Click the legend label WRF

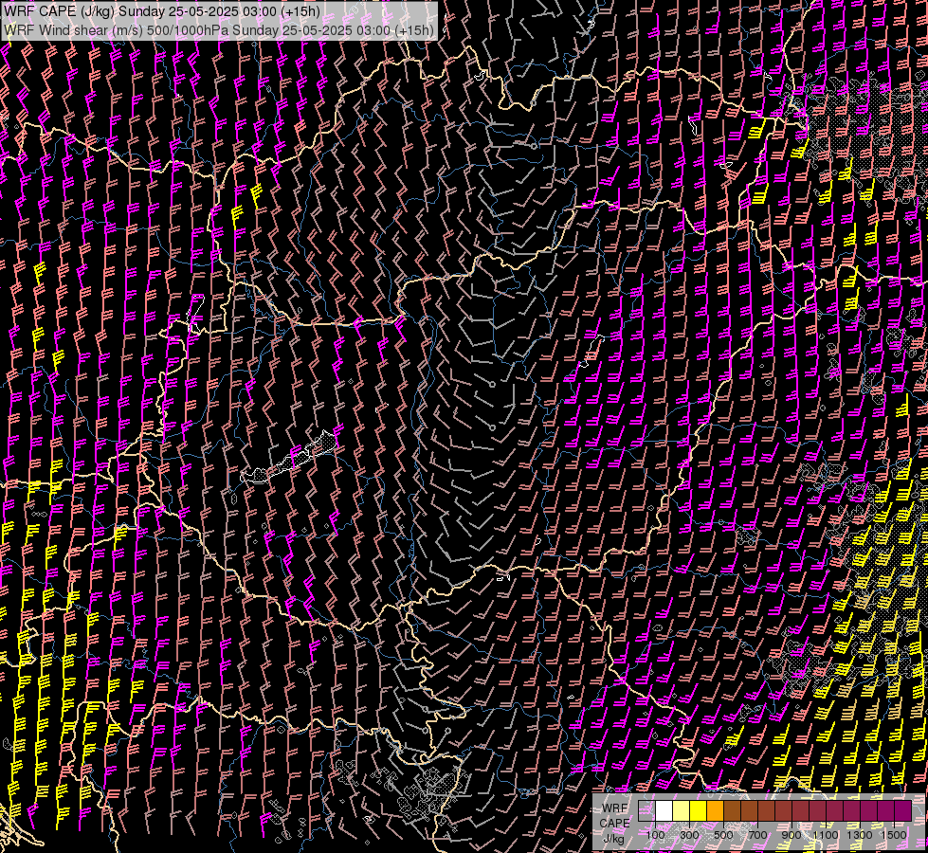click(x=615, y=808)
